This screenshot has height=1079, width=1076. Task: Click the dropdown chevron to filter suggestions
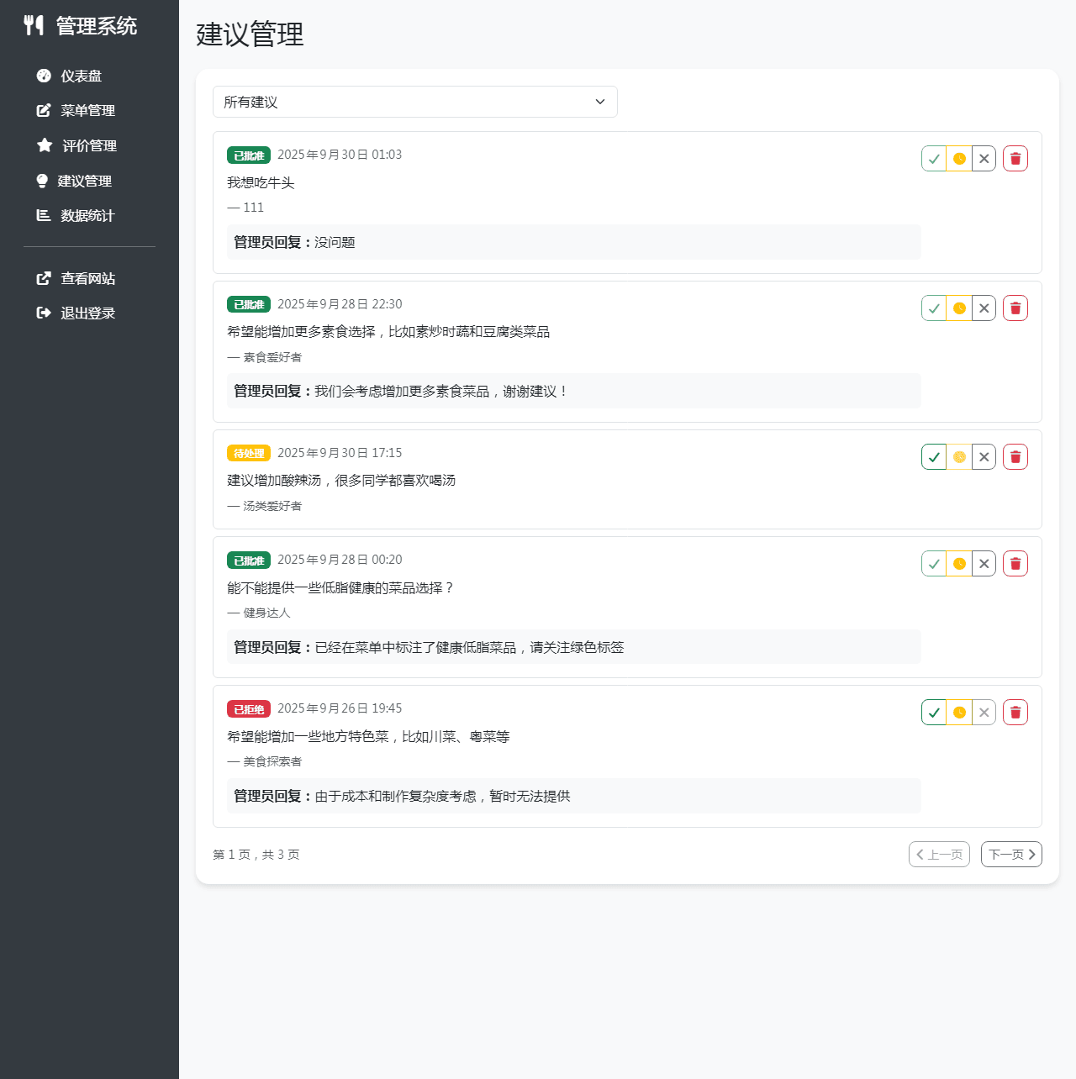599,102
